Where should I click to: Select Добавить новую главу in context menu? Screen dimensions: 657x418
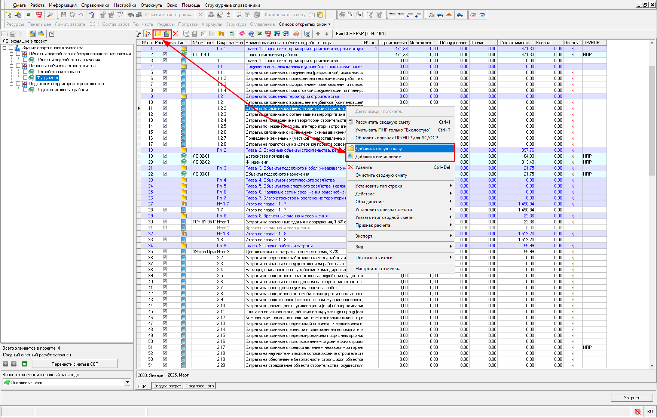click(378, 149)
